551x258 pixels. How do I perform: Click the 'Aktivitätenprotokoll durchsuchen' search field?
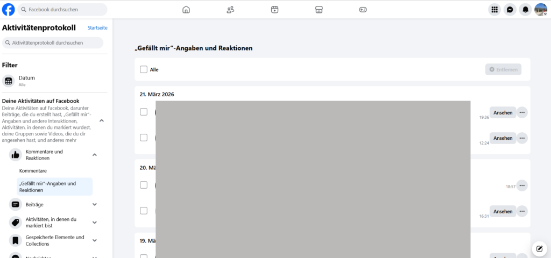click(53, 42)
